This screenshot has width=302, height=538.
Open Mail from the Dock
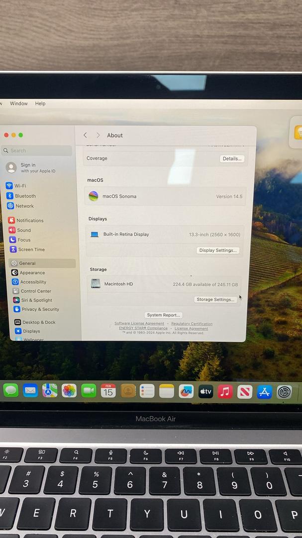(30, 391)
